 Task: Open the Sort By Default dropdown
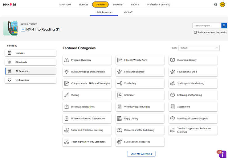[199, 48]
